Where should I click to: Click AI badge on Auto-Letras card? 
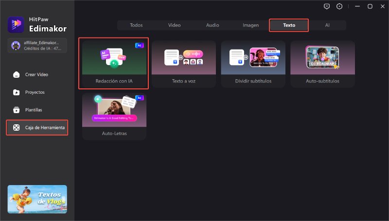point(140,98)
